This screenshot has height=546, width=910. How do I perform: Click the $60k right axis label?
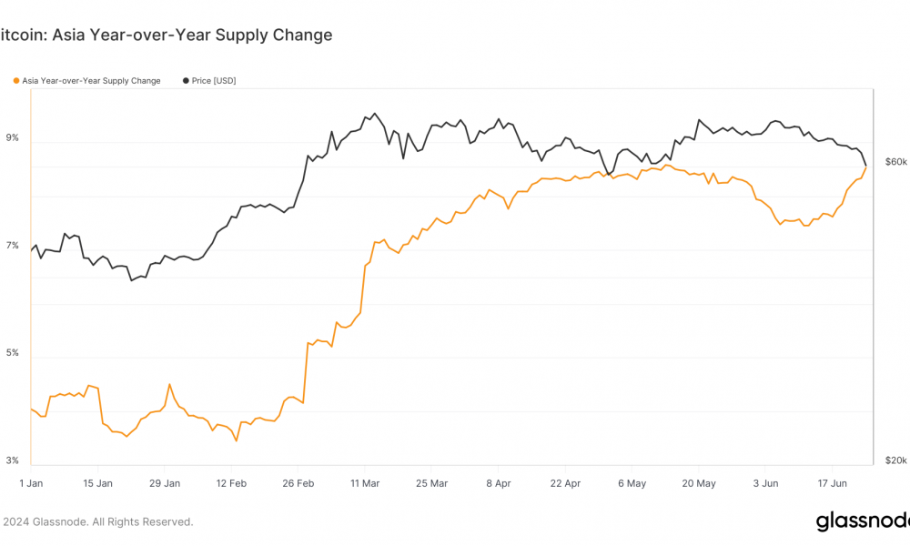click(x=896, y=162)
